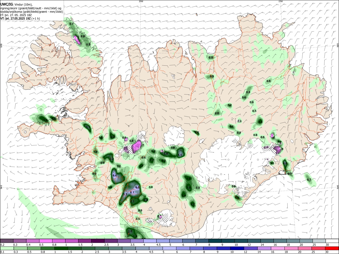Click the pale green 0.1 rain legend swatch
The width and height of the screenshot is (339, 254).
[7, 248]
